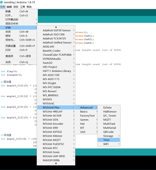The height and width of the screenshot is (170, 156).
Task: Expand 项目文件夹 submenu
Action: pyautogui.click(x=19, y=24)
